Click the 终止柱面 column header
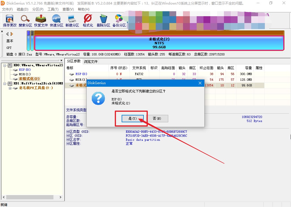 [x=206, y=68]
